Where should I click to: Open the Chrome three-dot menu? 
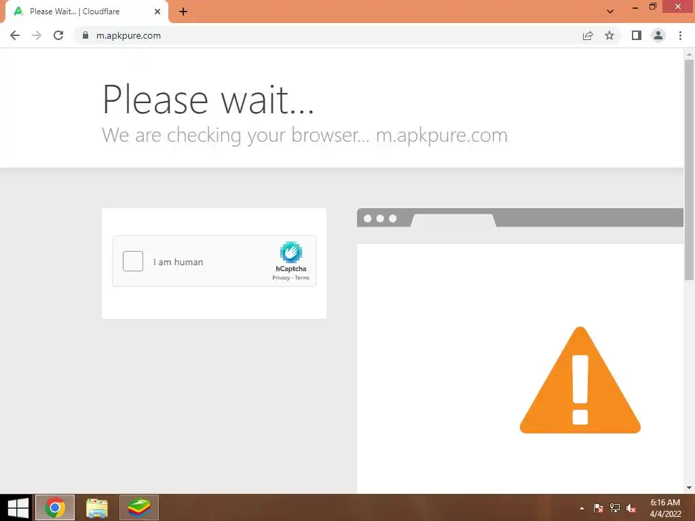click(x=680, y=35)
